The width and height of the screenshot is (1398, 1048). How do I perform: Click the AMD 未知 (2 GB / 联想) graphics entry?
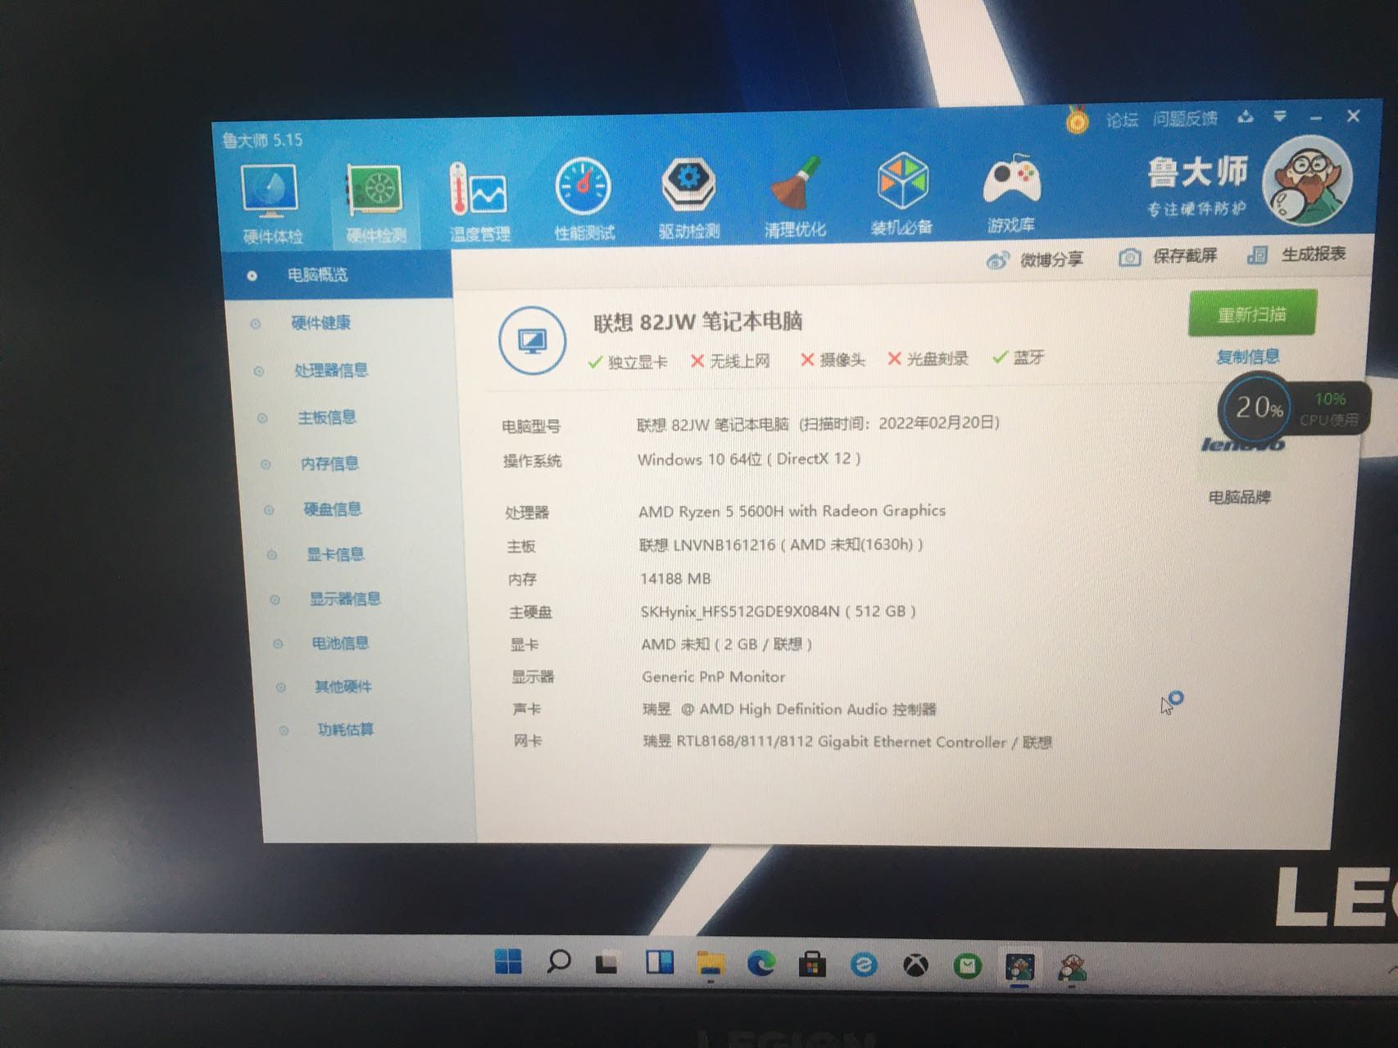pos(727,644)
